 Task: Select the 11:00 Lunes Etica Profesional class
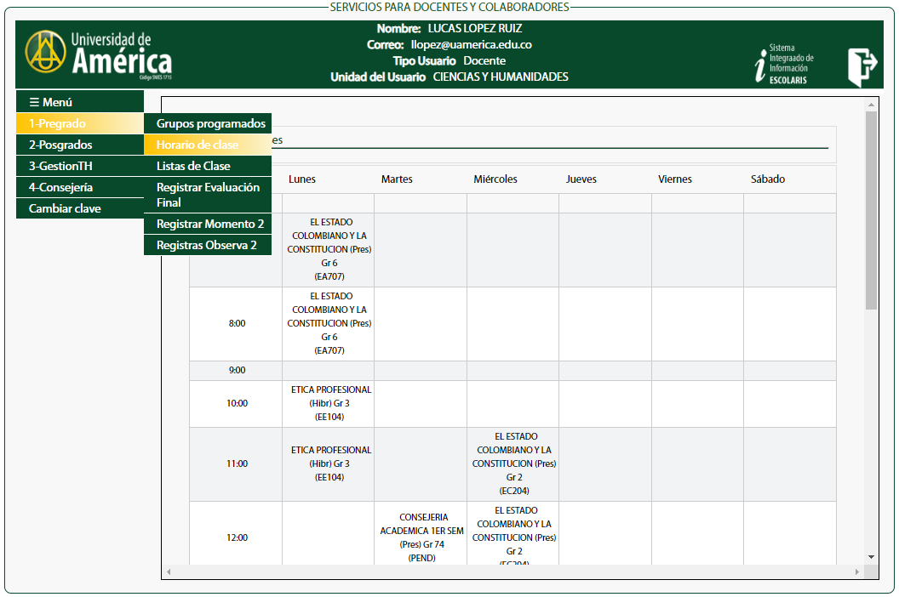point(329,464)
